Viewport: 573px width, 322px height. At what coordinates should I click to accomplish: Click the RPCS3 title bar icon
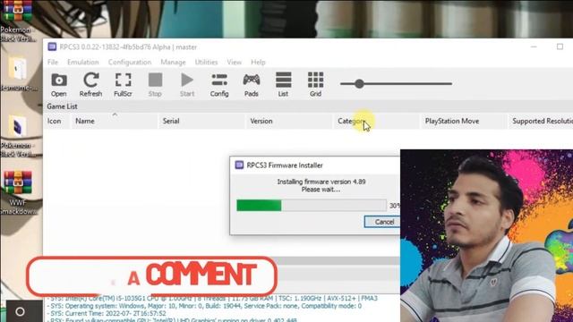pos(52,47)
